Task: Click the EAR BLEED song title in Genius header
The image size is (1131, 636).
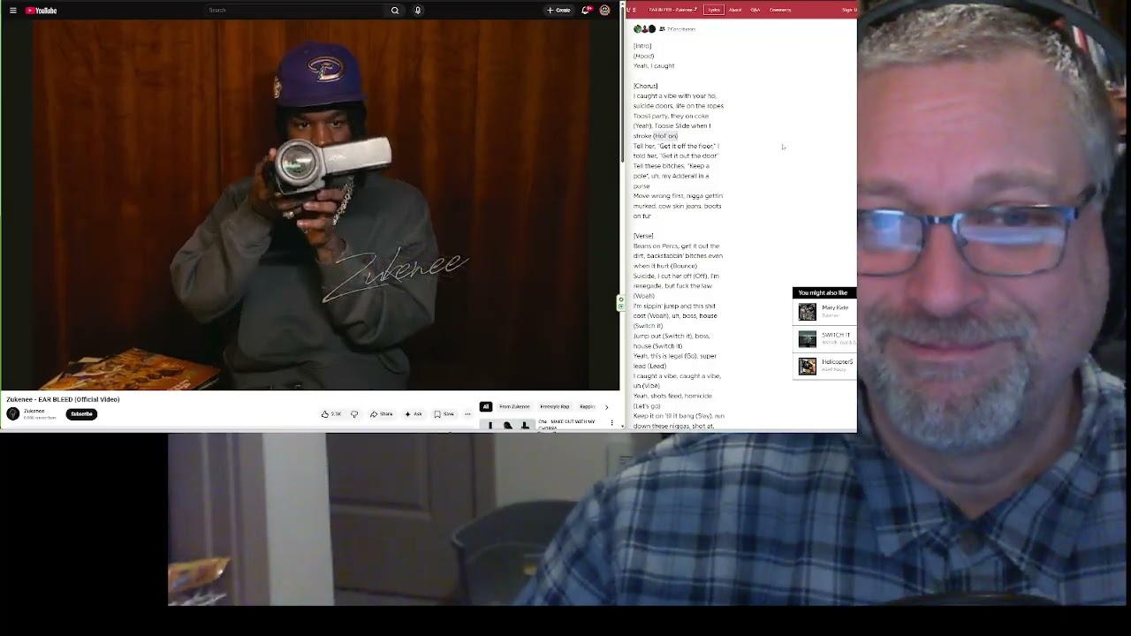Action: pos(673,10)
